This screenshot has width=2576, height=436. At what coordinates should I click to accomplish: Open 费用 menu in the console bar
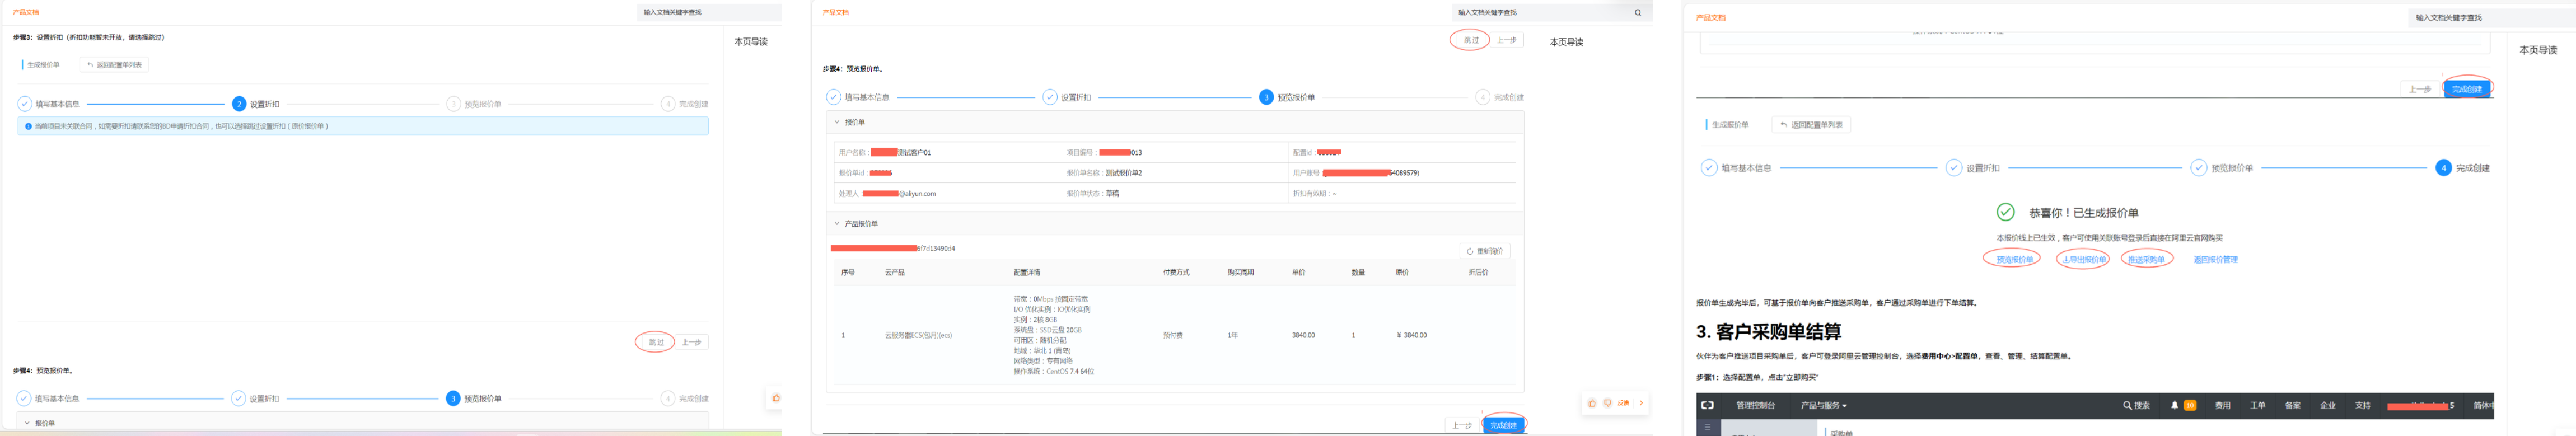click(2222, 405)
